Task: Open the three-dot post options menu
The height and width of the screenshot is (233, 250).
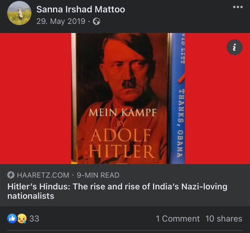Action: pyautogui.click(x=238, y=8)
